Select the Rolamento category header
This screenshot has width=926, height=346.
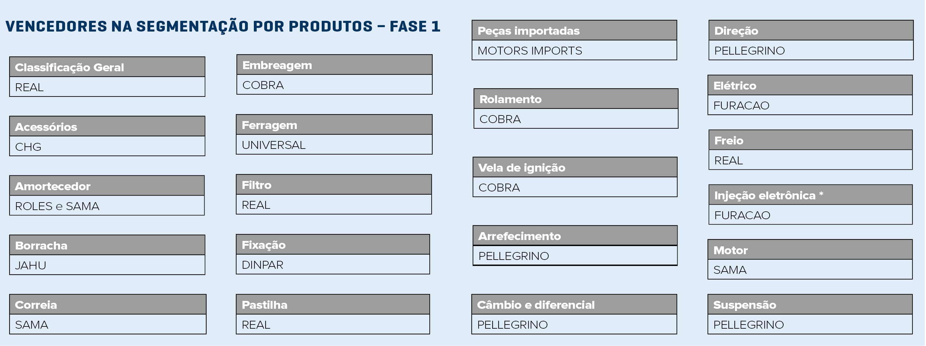[x=576, y=99]
